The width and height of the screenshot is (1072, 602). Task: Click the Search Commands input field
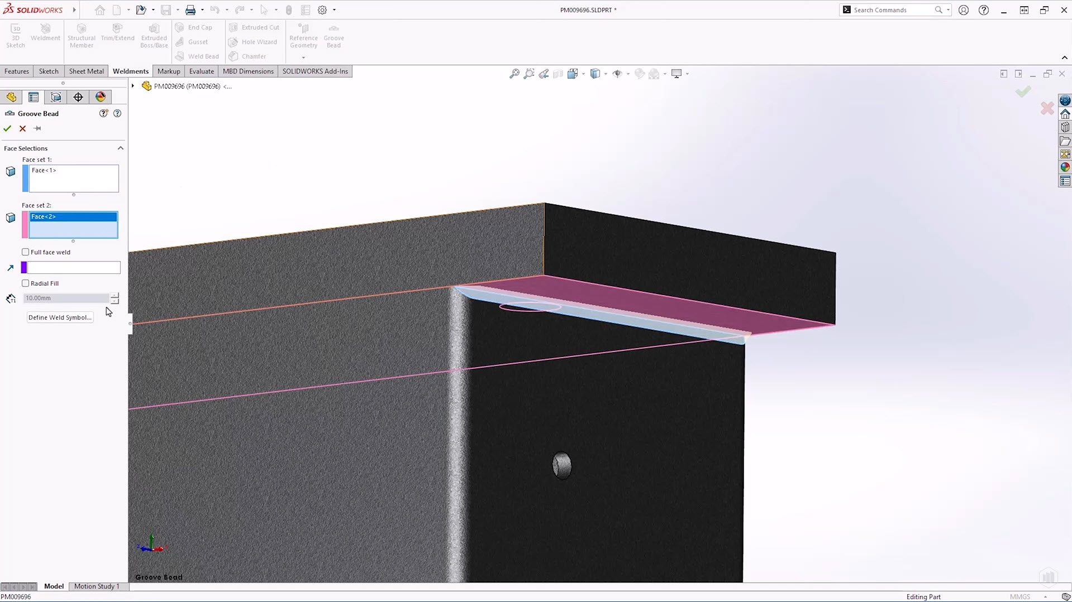tap(891, 10)
